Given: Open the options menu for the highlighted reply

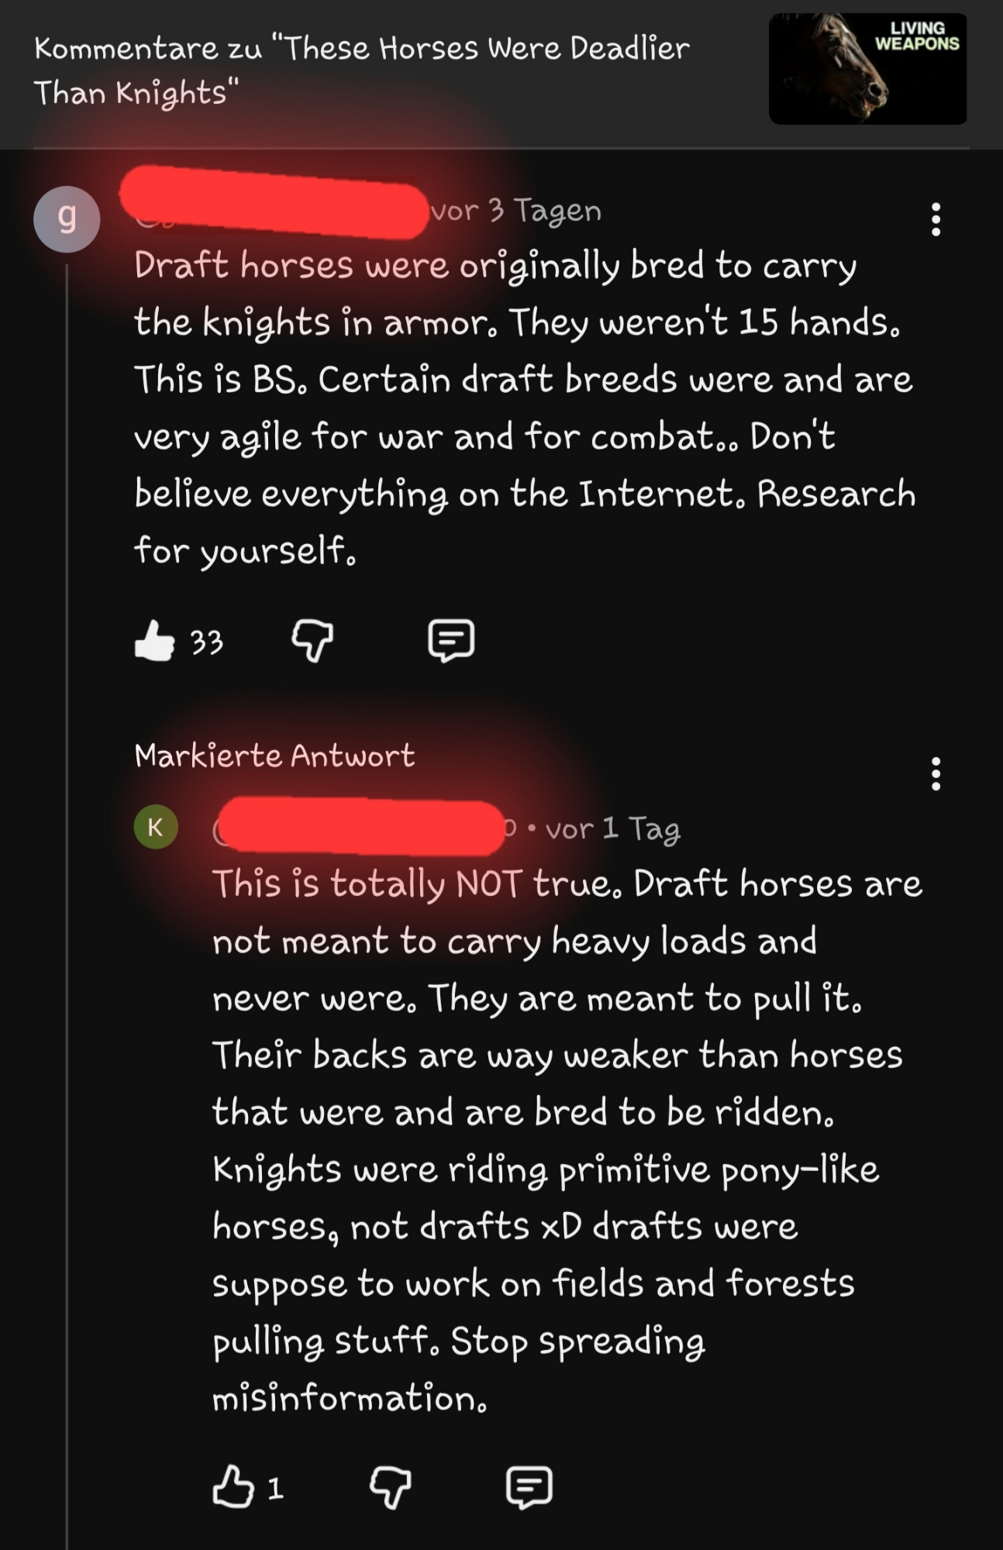Looking at the screenshot, I should 936,774.
